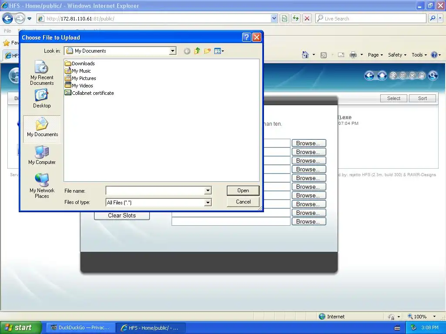The width and height of the screenshot is (446, 334).
Task: Select the My Pictures folder
Action: click(80, 78)
